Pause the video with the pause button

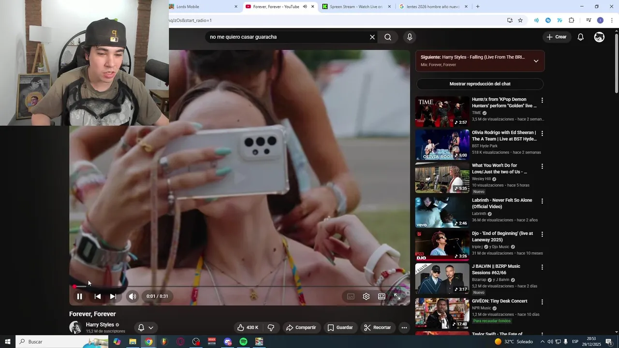click(x=80, y=296)
